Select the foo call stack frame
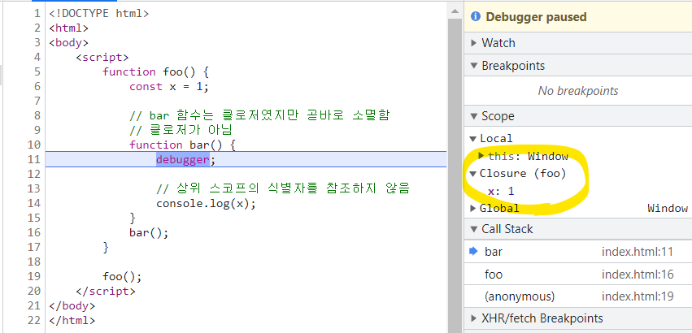Image resolution: width=692 pixels, height=333 pixels. click(x=578, y=275)
